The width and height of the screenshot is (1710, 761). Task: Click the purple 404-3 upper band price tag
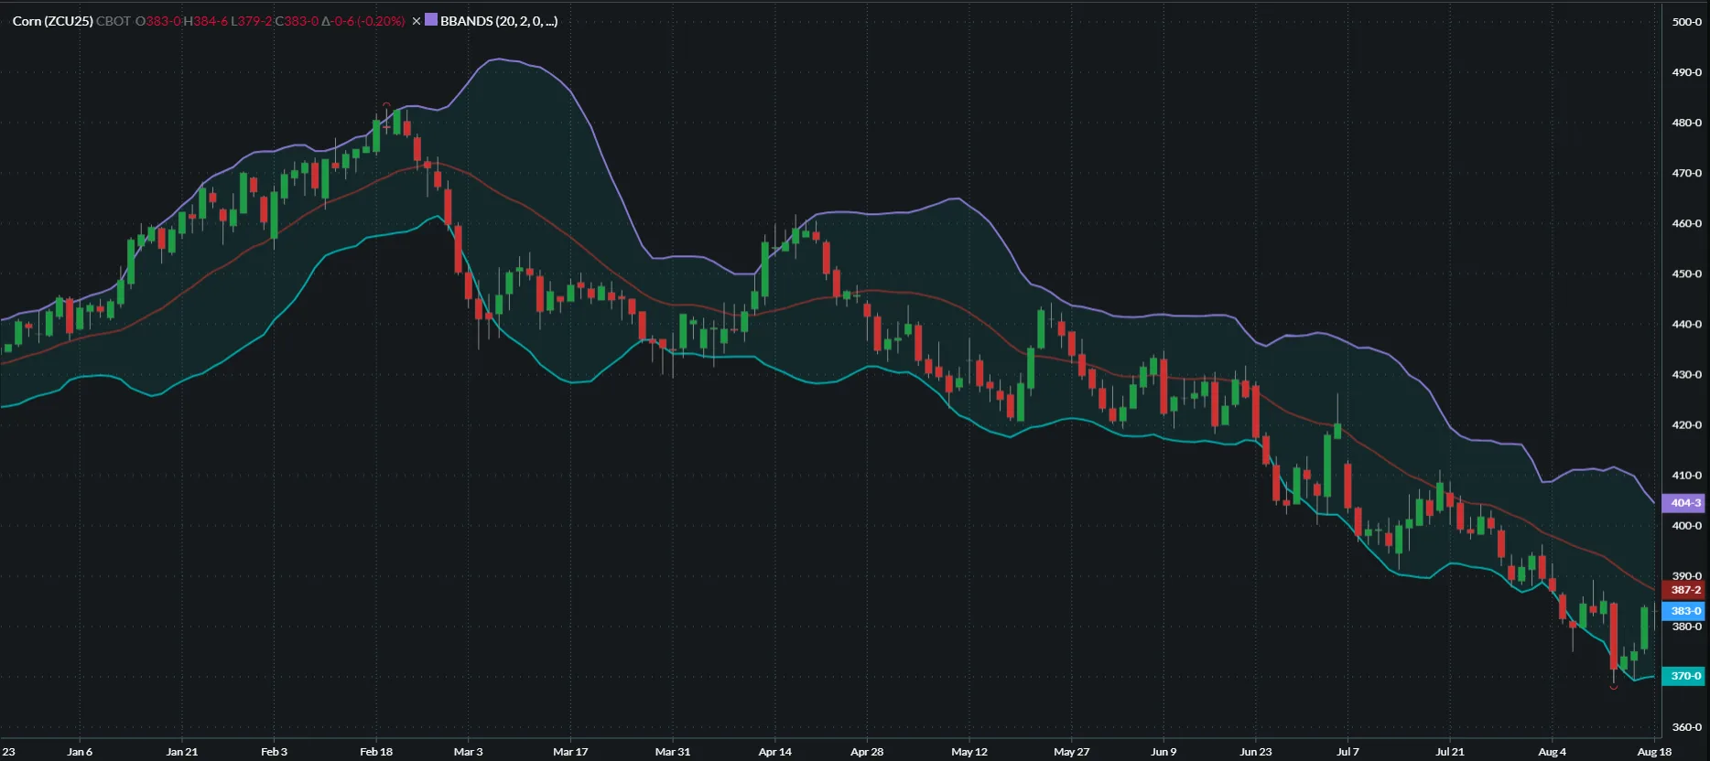click(x=1684, y=503)
